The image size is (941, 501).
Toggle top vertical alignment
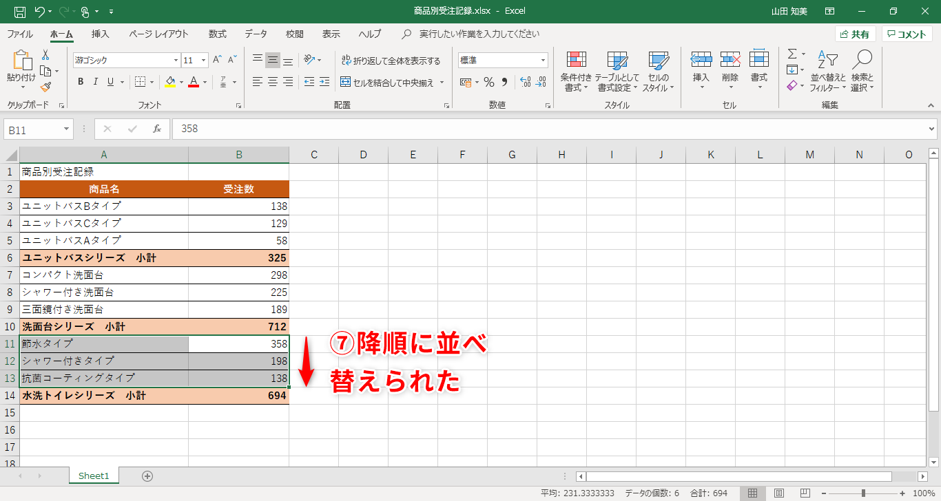pyautogui.click(x=258, y=60)
